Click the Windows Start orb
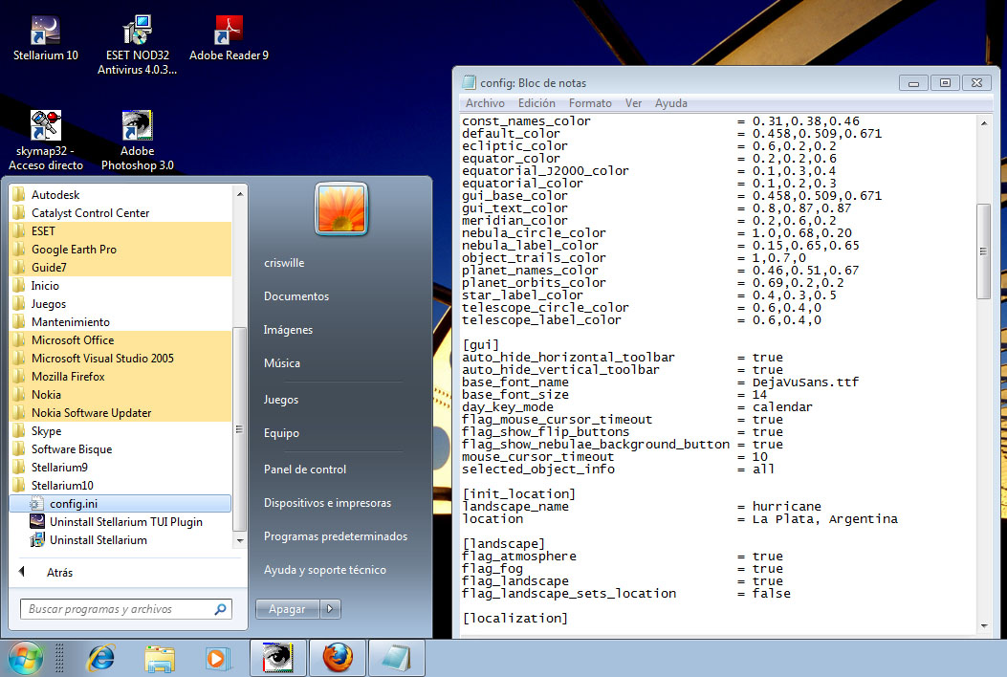The image size is (1007, 677). pyautogui.click(x=26, y=659)
